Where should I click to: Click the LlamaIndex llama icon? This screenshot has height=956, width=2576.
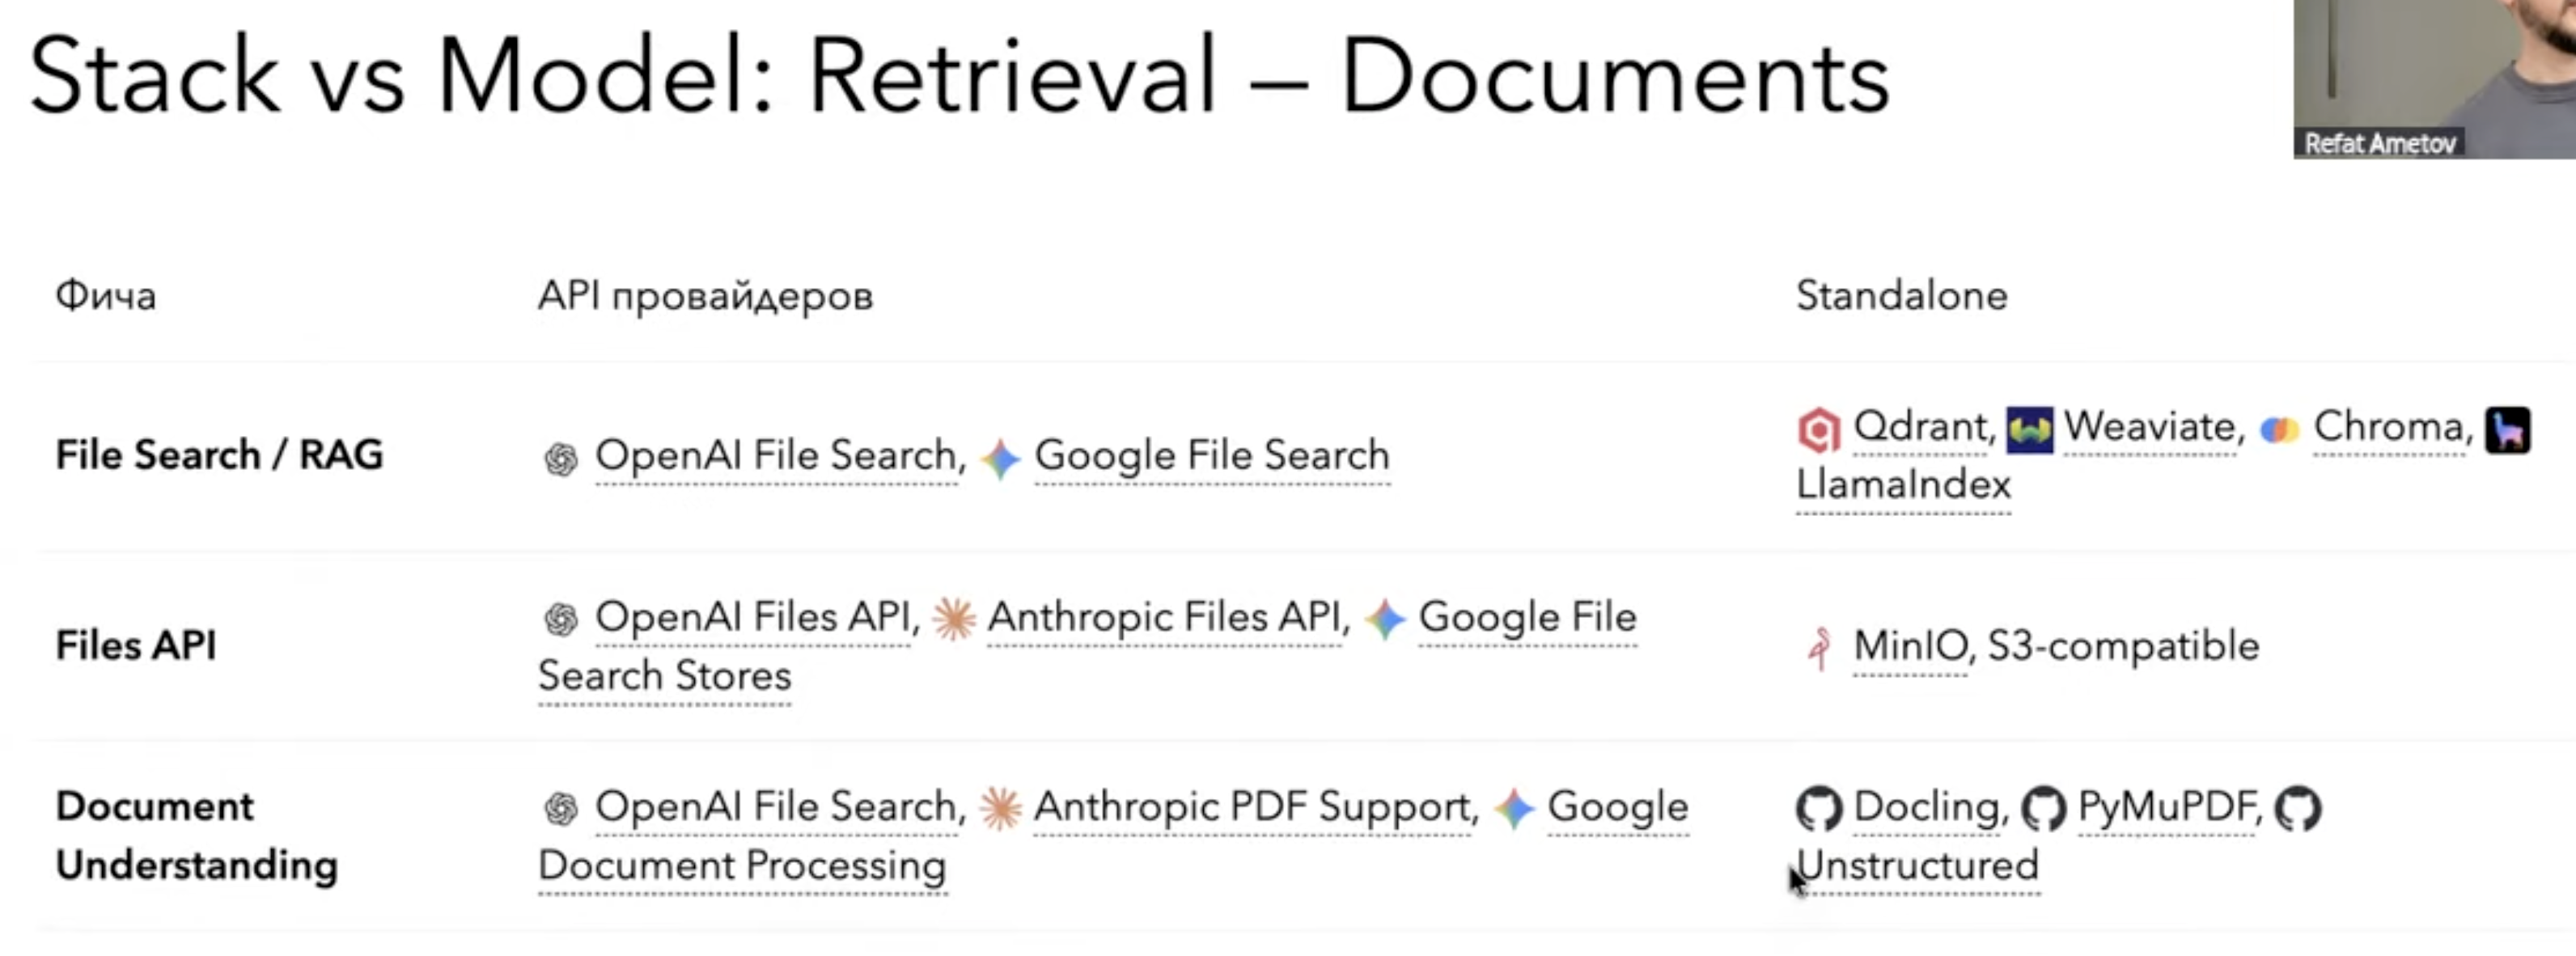[x=2508, y=430]
